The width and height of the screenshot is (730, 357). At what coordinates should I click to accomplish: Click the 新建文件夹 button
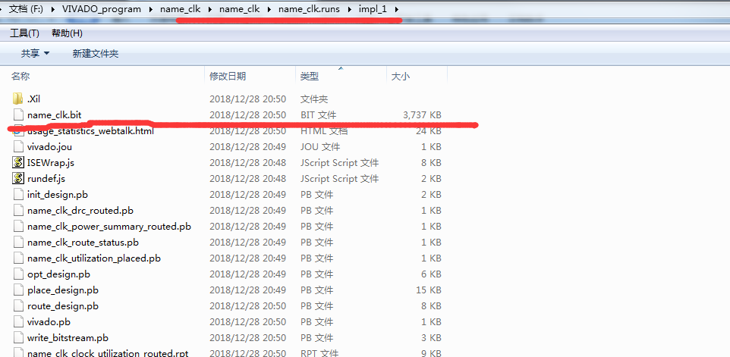click(x=96, y=54)
